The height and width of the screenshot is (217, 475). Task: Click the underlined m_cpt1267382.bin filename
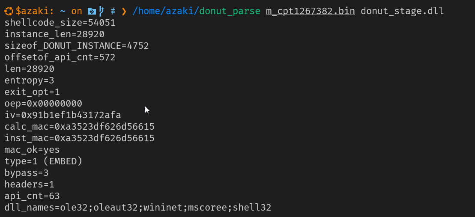click(x=311, y=12)
